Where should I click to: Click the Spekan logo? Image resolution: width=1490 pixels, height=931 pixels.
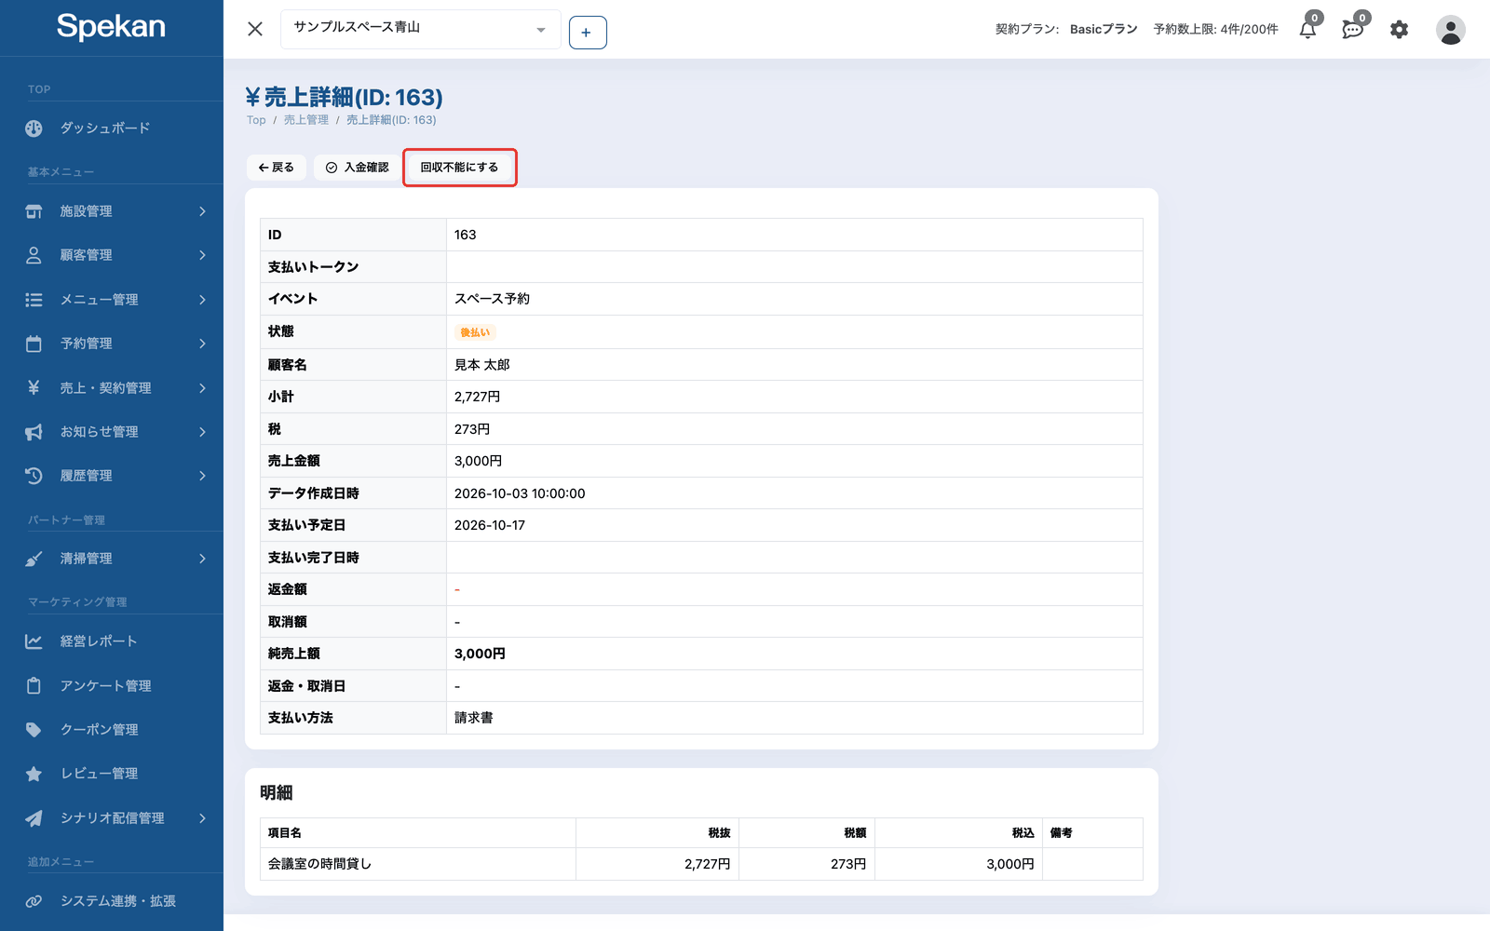pos(111,27)
